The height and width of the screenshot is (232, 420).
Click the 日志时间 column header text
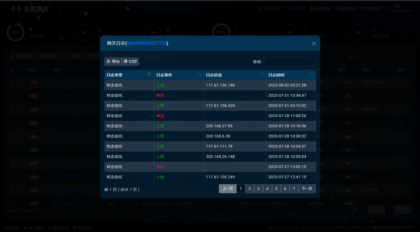click(276, 75)
